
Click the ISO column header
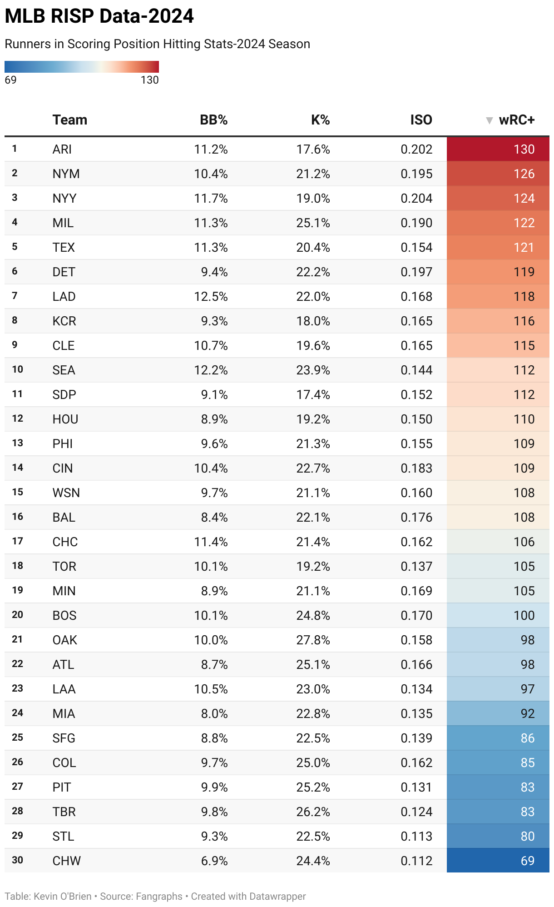421,120
